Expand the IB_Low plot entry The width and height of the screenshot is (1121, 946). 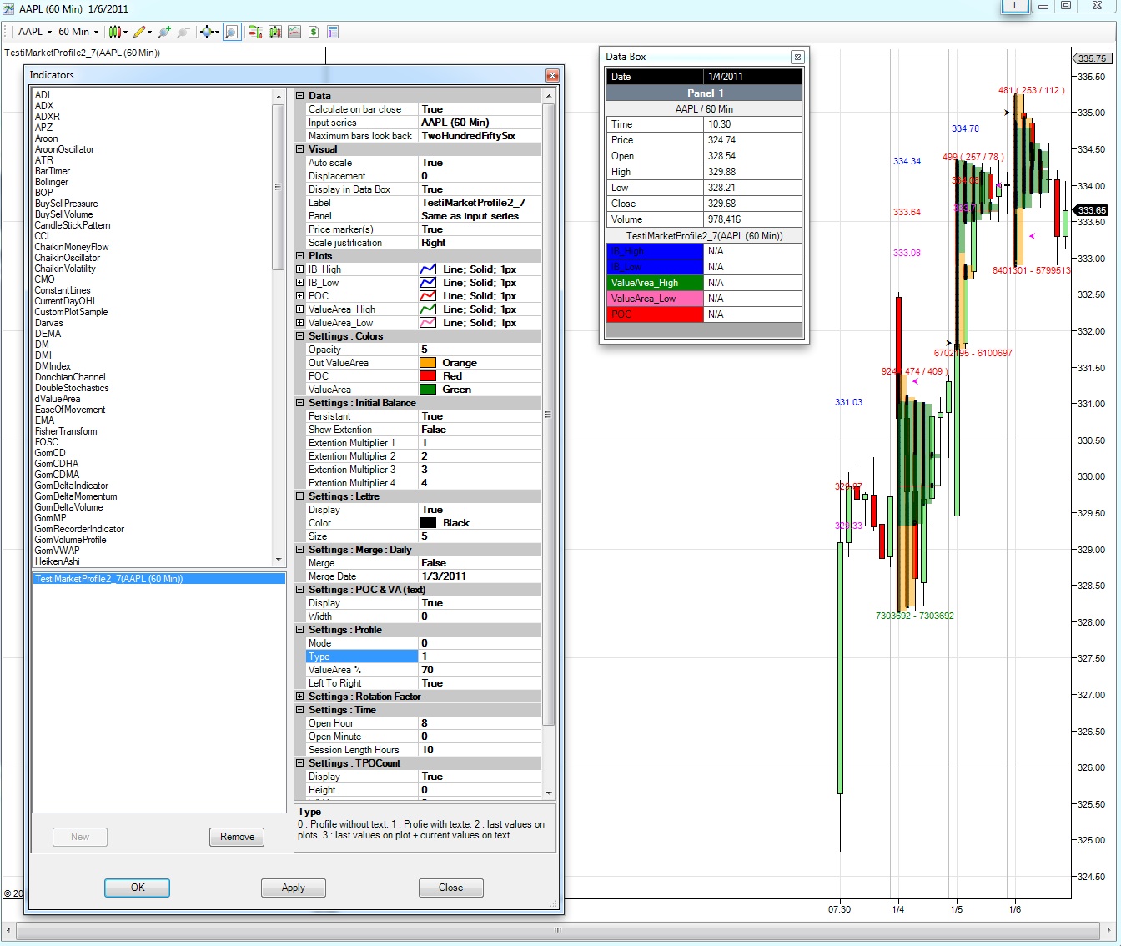tap(300, 283)
